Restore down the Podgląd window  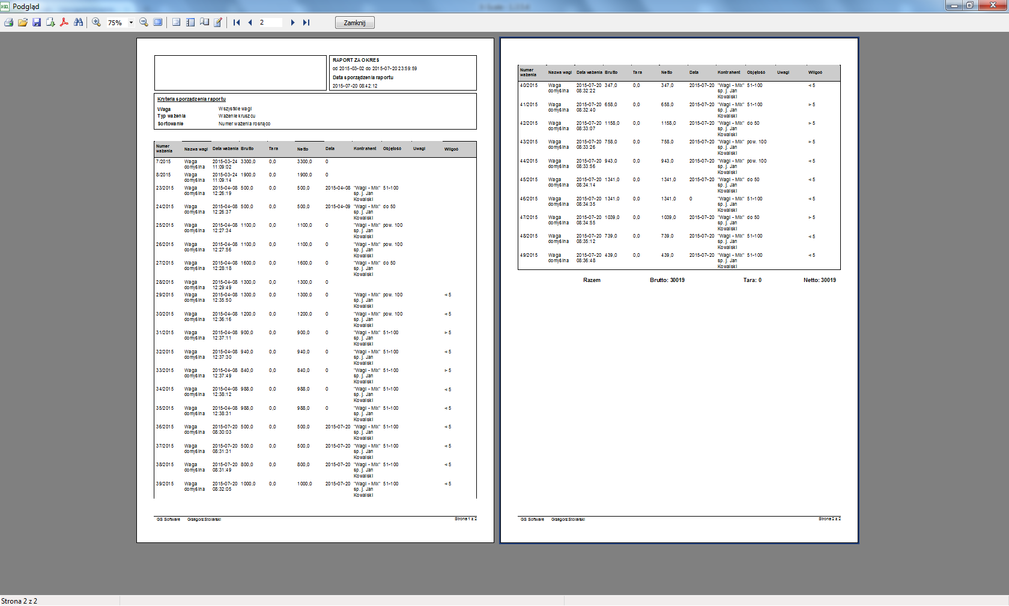click(x=969, y=5)
